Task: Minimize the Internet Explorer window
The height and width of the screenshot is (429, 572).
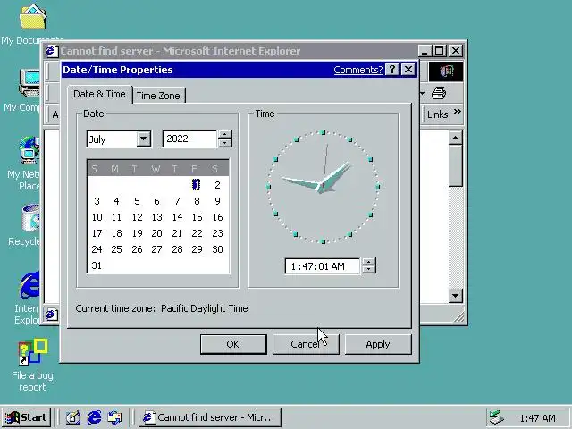Action: [x=425, y=50]
